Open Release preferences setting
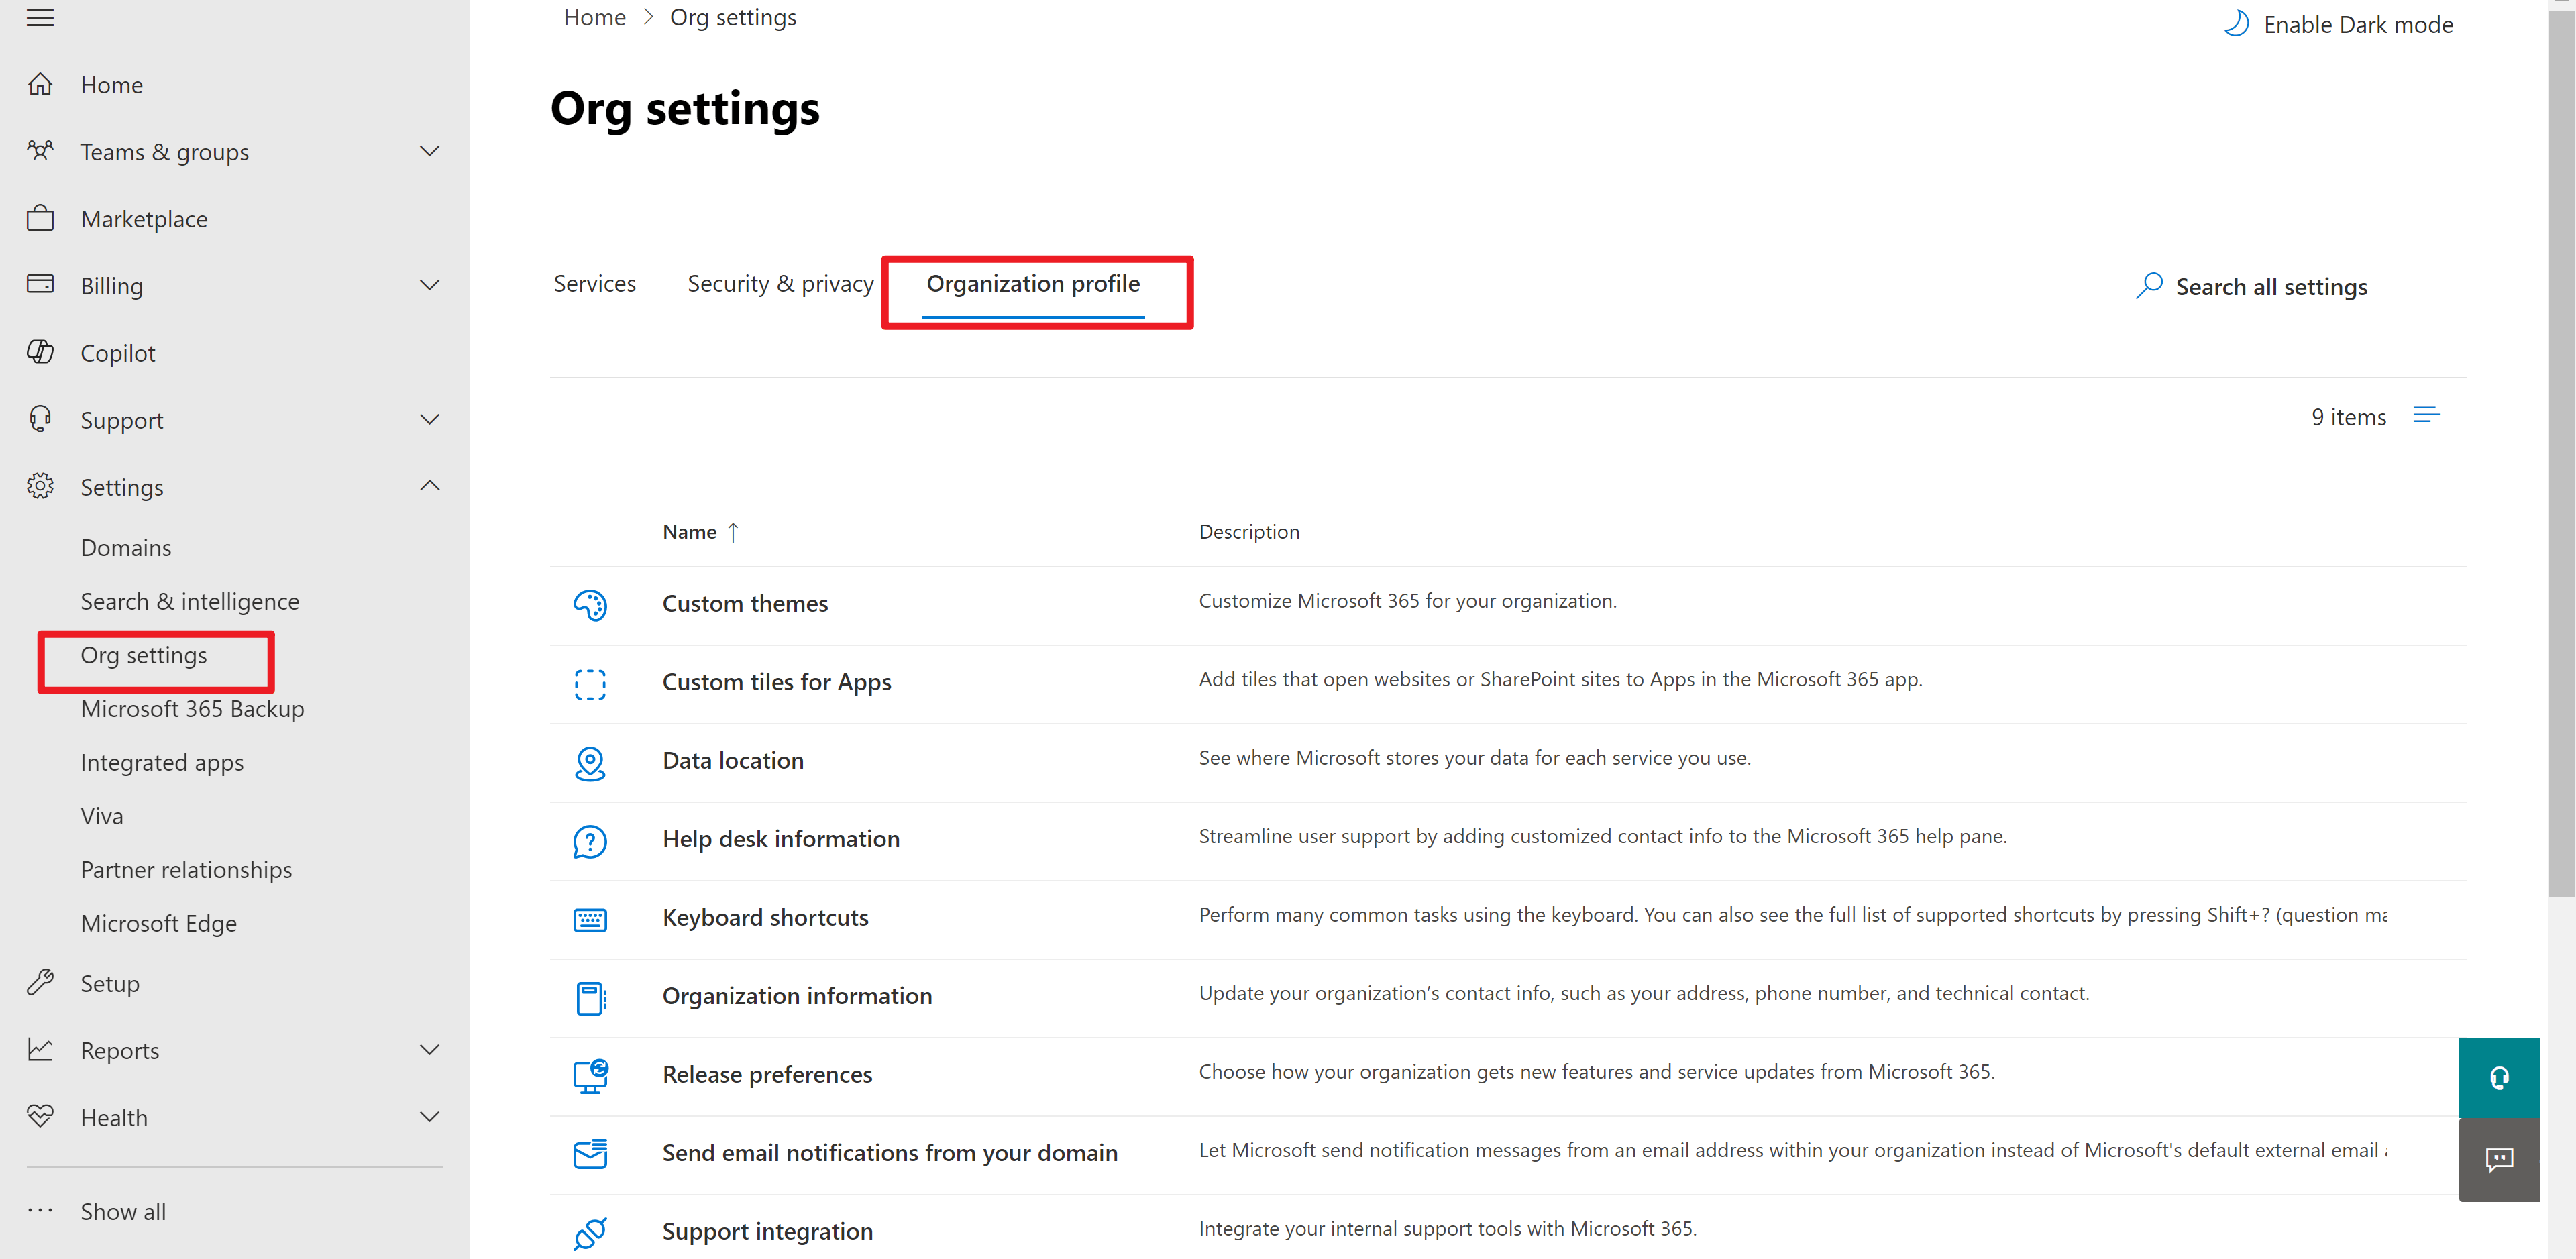The image size is (2576, 1259). tap(767, 1074)
